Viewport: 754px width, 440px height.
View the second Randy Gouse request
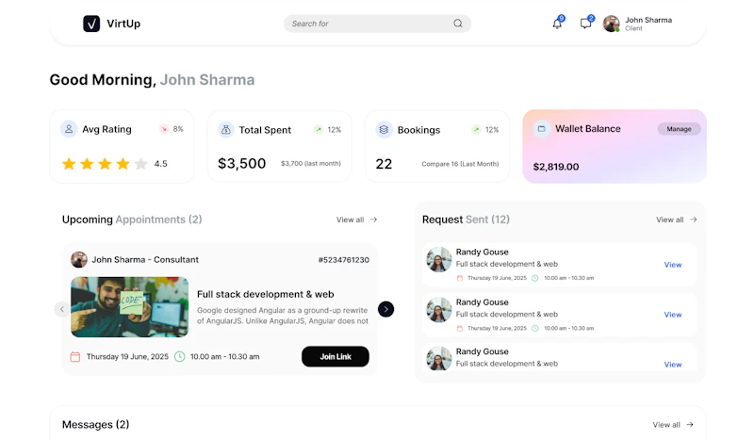click(x=673, y=315)
